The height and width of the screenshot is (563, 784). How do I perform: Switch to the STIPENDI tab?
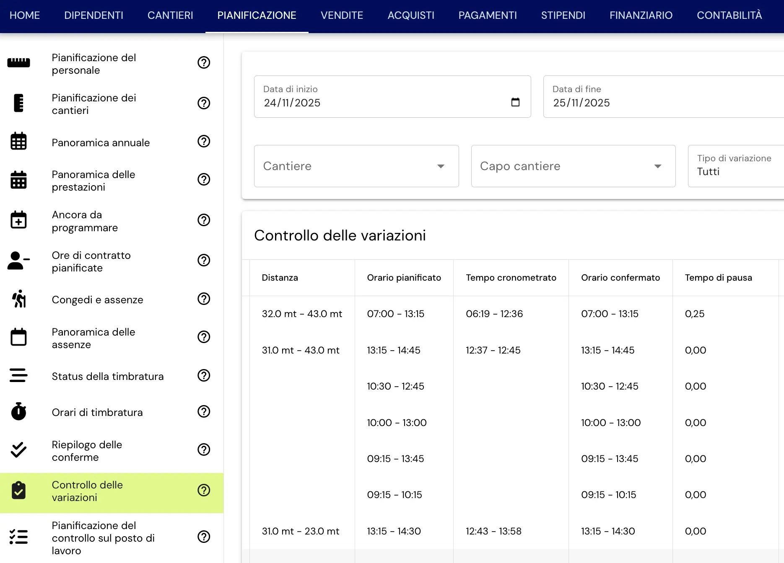(563, 15)
